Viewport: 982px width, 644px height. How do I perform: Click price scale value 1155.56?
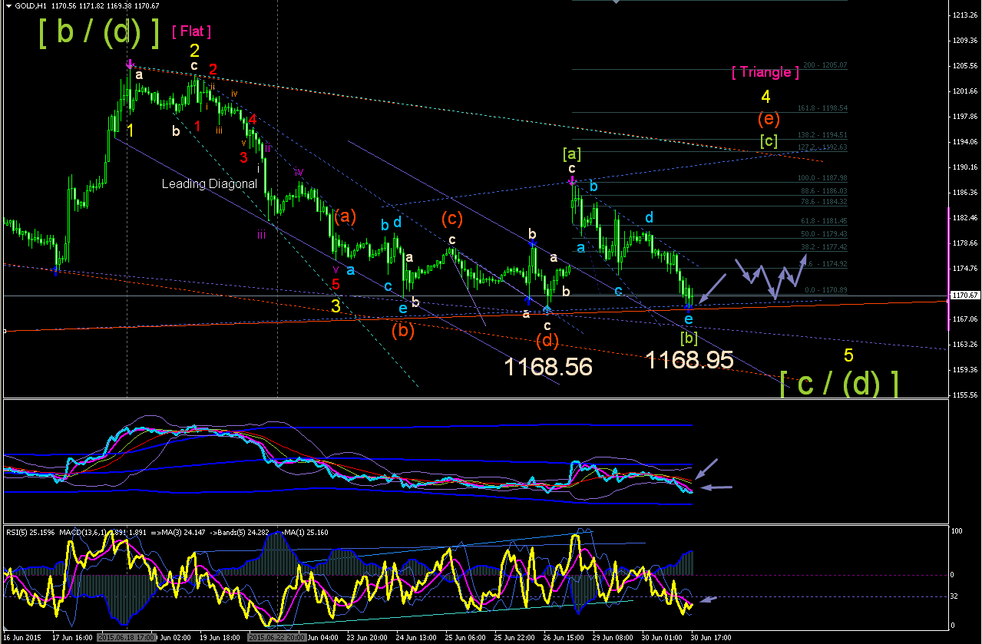[964, 395]
